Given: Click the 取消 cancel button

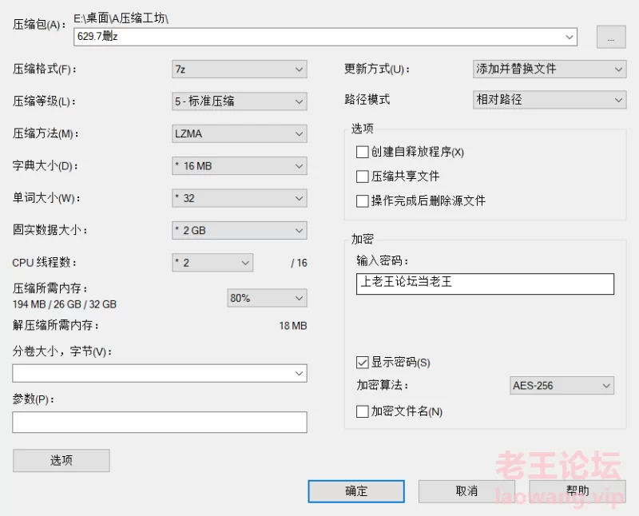Looking at the screenshot, I should (x=466, y=491).
